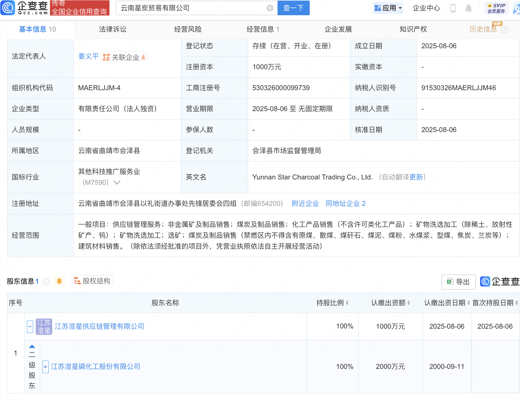520x395 pixels.
Task: Open the 应用 dropdown menu
Action: (388, 8)
